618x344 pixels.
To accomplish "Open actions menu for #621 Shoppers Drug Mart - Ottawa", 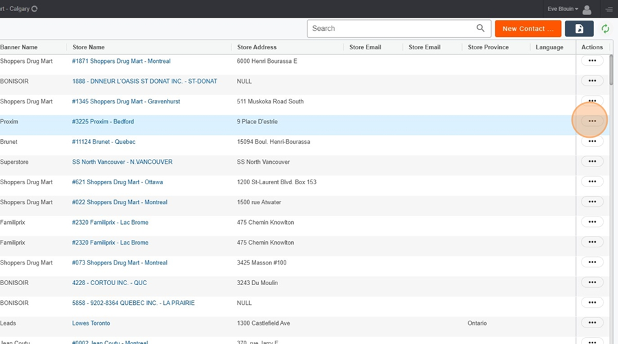I will tap(592, 181).
